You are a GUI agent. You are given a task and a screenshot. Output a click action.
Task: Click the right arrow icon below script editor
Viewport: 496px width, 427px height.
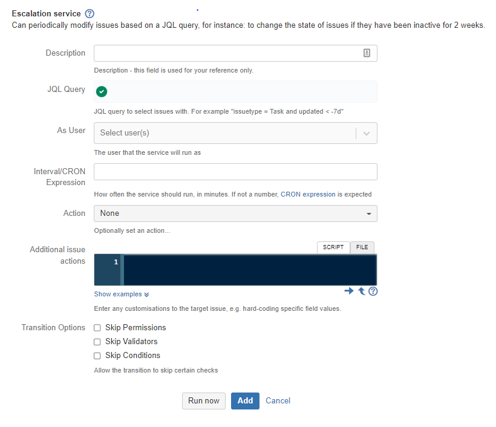point(349,291)
